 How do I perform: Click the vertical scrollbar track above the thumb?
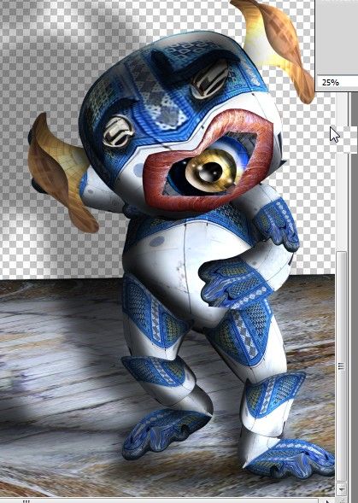tap(341, 172)
